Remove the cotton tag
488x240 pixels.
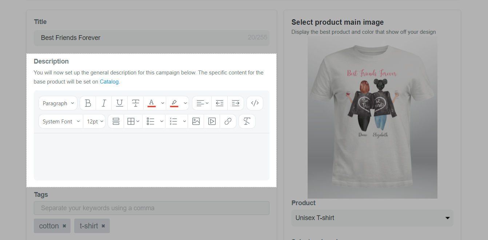coord(64,226)
